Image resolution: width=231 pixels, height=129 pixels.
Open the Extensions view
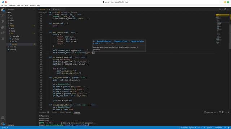click(3, 33)
